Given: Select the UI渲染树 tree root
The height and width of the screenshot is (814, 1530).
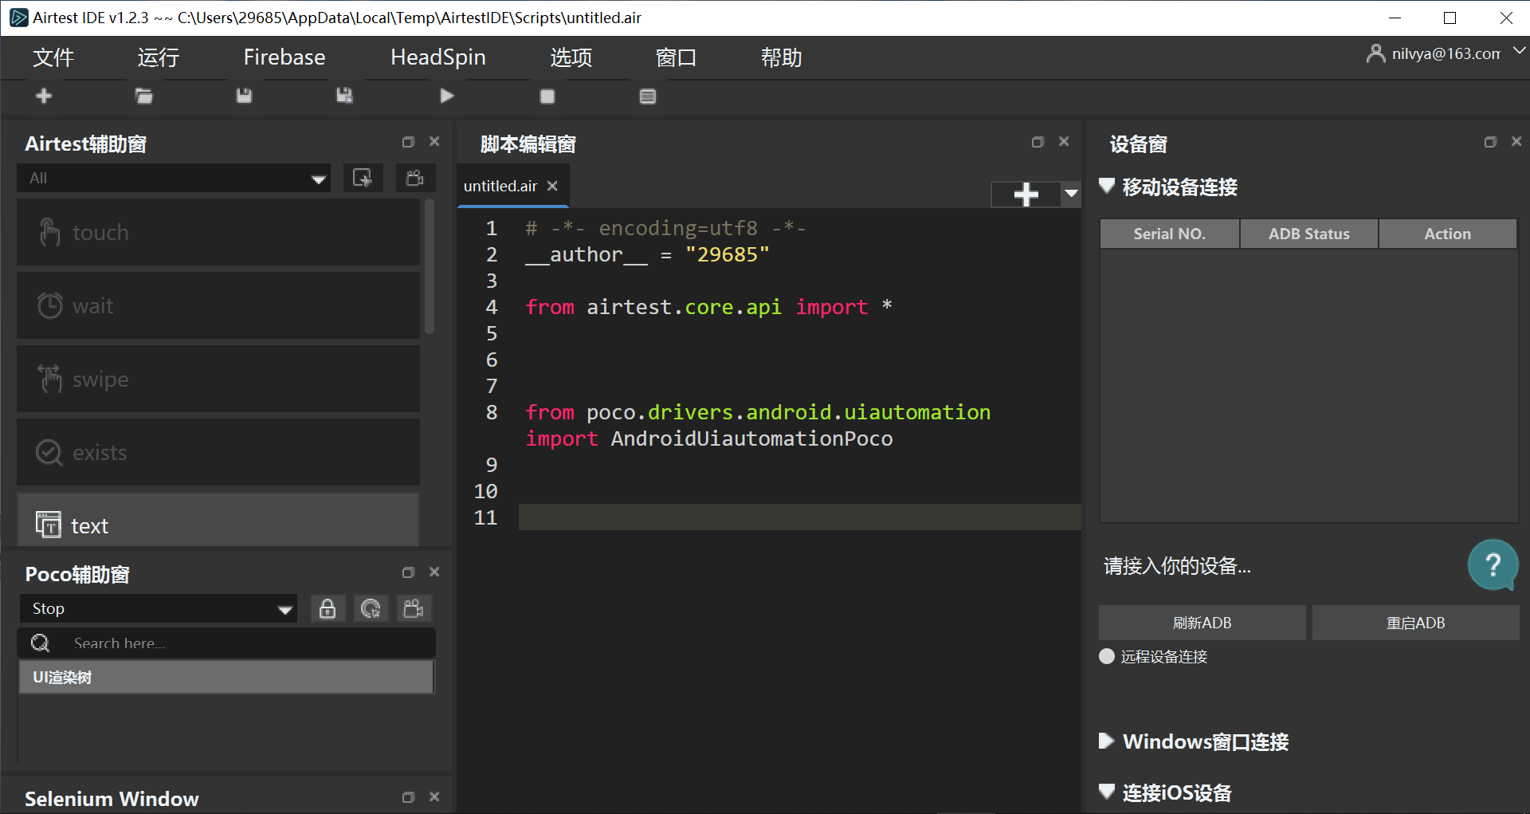Looking at the screenshot, I should point(226,678).
